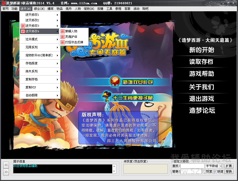This screenshot has height=181, width=238.
Task: Choose the 复制存档 menu entry
Action: (x=40, y=79)
